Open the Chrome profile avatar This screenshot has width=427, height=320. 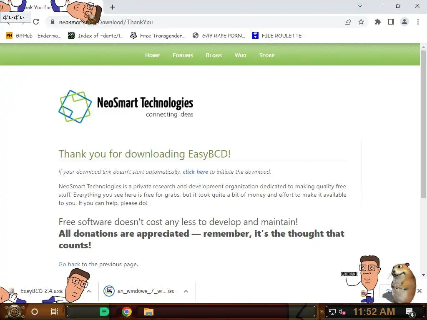pyautogui.click(x=404, y=22)
